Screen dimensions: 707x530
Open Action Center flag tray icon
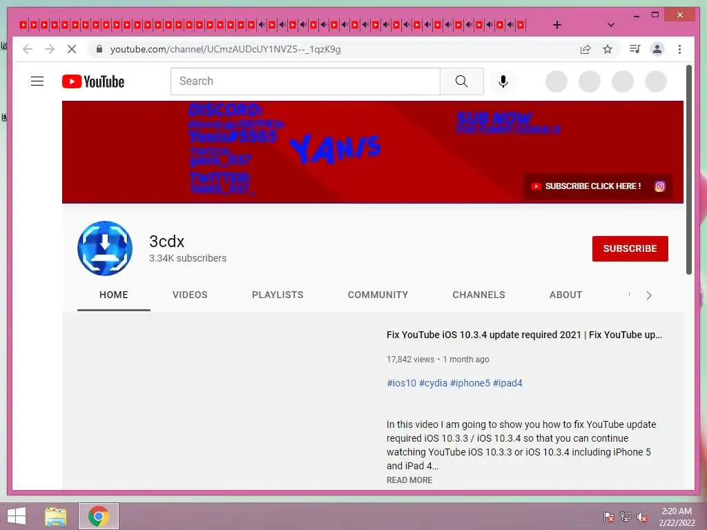point(609,517)
